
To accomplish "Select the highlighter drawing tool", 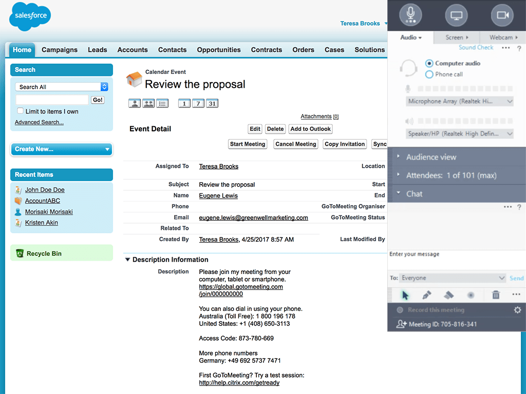I will click(448, 295).
